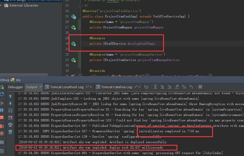The width and height of the screenshot is (244, 156).
Task: Click the Update application refresh icon
Action: pyautogui.click(x=2, y=94)
